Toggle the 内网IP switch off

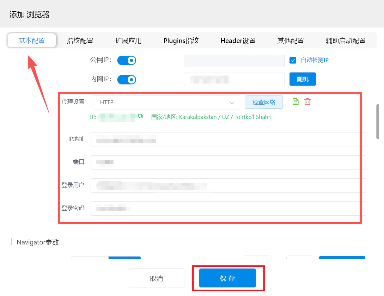point(127,79)
